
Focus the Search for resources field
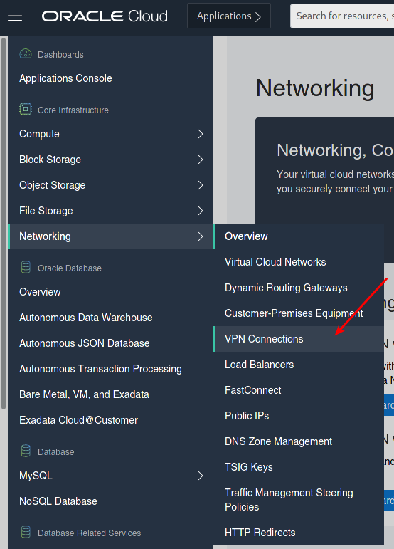tap(342, 16)
